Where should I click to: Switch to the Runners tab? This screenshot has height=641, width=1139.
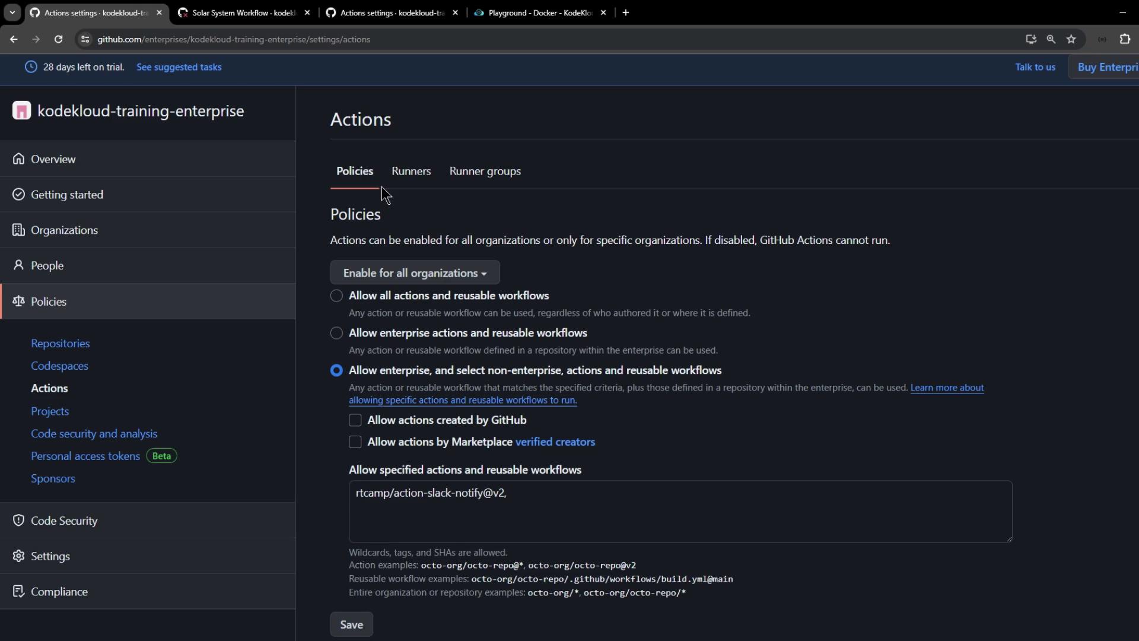pos(411,172)
